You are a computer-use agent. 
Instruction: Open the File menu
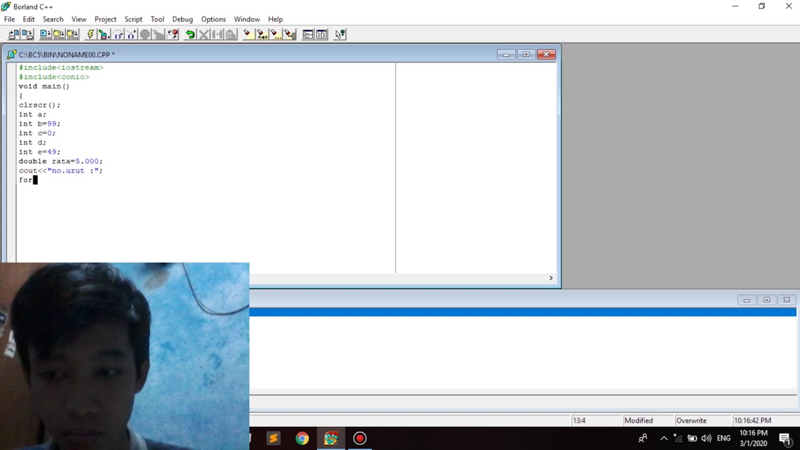pyautogui.click(x=9, y=19)
